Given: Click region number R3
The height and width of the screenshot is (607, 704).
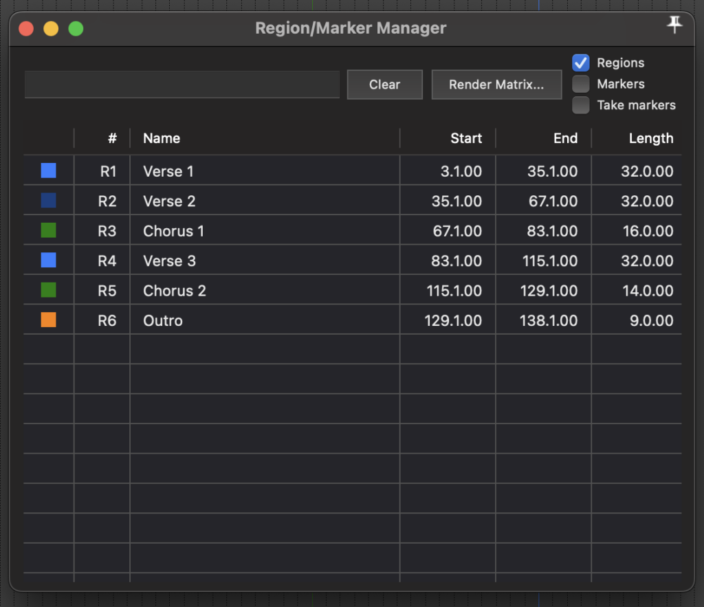Looking at the screenshot, I should pos(107,231).
